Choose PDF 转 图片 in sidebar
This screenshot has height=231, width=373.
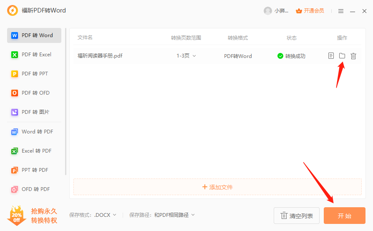(34, 112)
